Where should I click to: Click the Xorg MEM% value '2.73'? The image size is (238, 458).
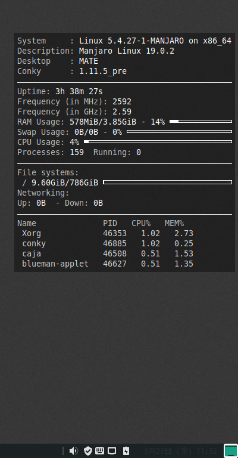coord(184,234)
